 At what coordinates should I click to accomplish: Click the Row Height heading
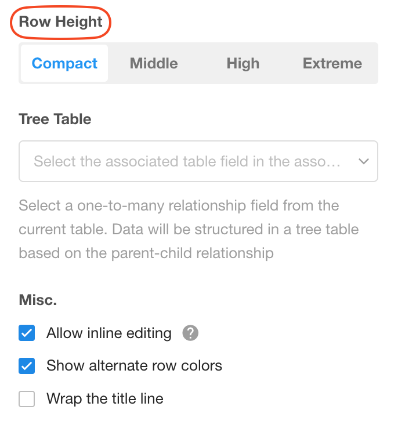pos(61,22)
